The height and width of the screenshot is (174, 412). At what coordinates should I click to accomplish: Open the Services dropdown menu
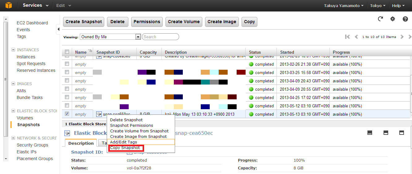35,6
